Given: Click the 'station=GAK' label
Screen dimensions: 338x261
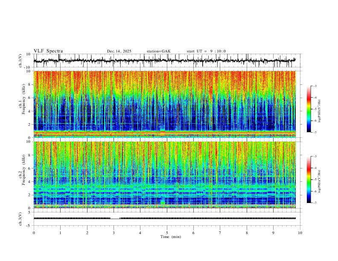Looking at the screenshot, I should pyautogui.click(x=159, y=51).
